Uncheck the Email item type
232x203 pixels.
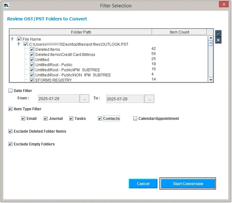[23, 118]
